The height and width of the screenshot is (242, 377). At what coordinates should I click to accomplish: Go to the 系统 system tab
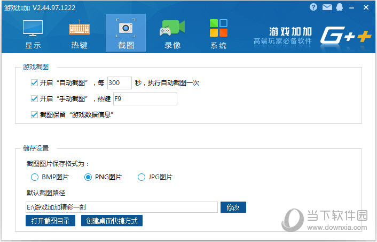tap(218, 34)
